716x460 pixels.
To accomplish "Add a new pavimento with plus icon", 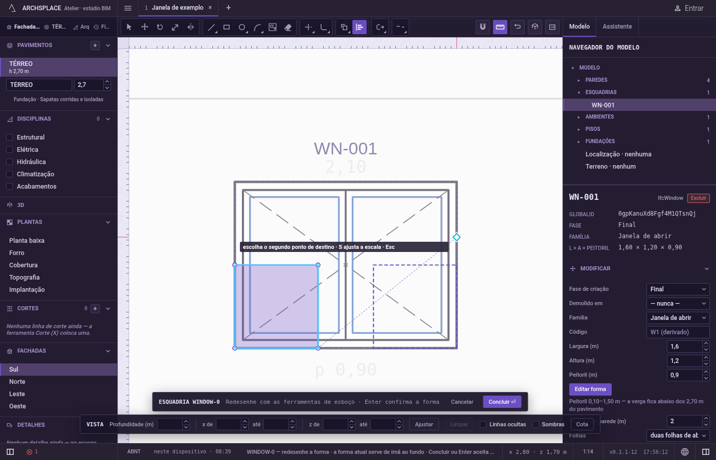I will pos(95,45).
